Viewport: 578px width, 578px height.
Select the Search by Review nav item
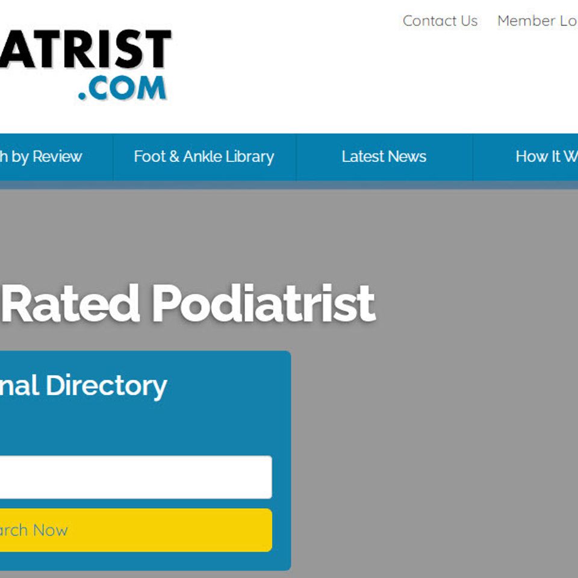(40, 157)
